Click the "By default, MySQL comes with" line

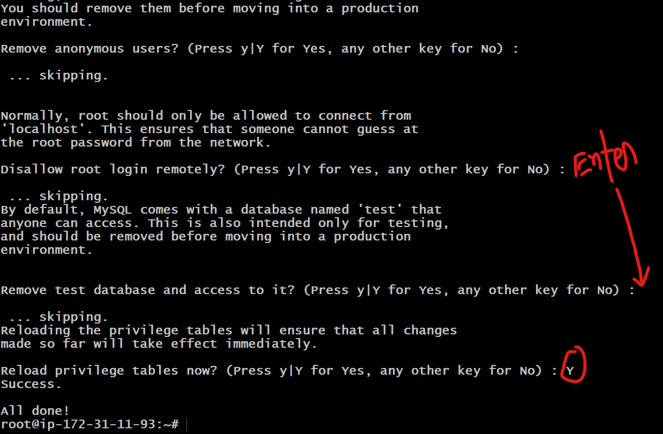221,210
